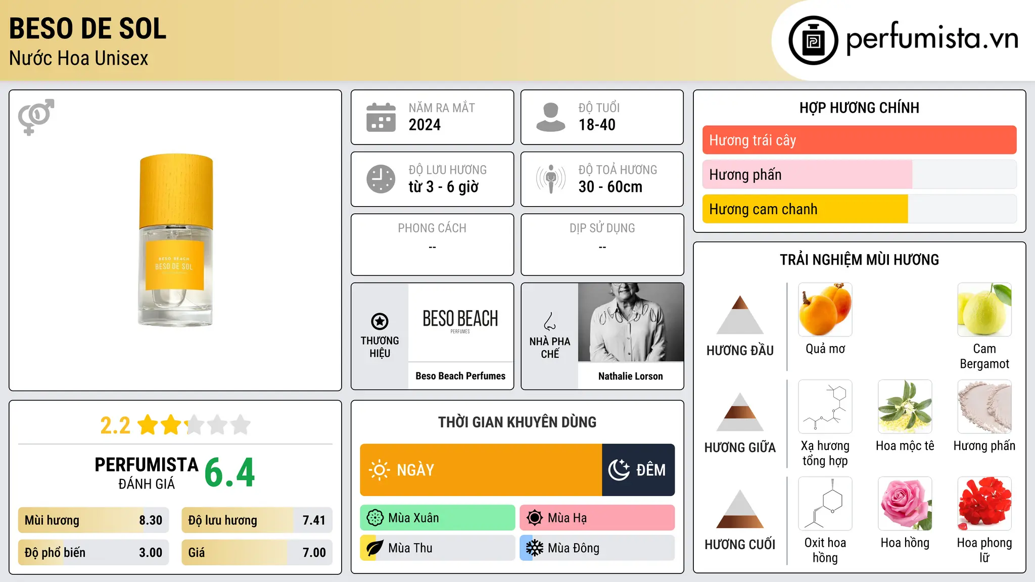Click the Giá score bar
Viewport: 1035px width, 582px height.
257,553
